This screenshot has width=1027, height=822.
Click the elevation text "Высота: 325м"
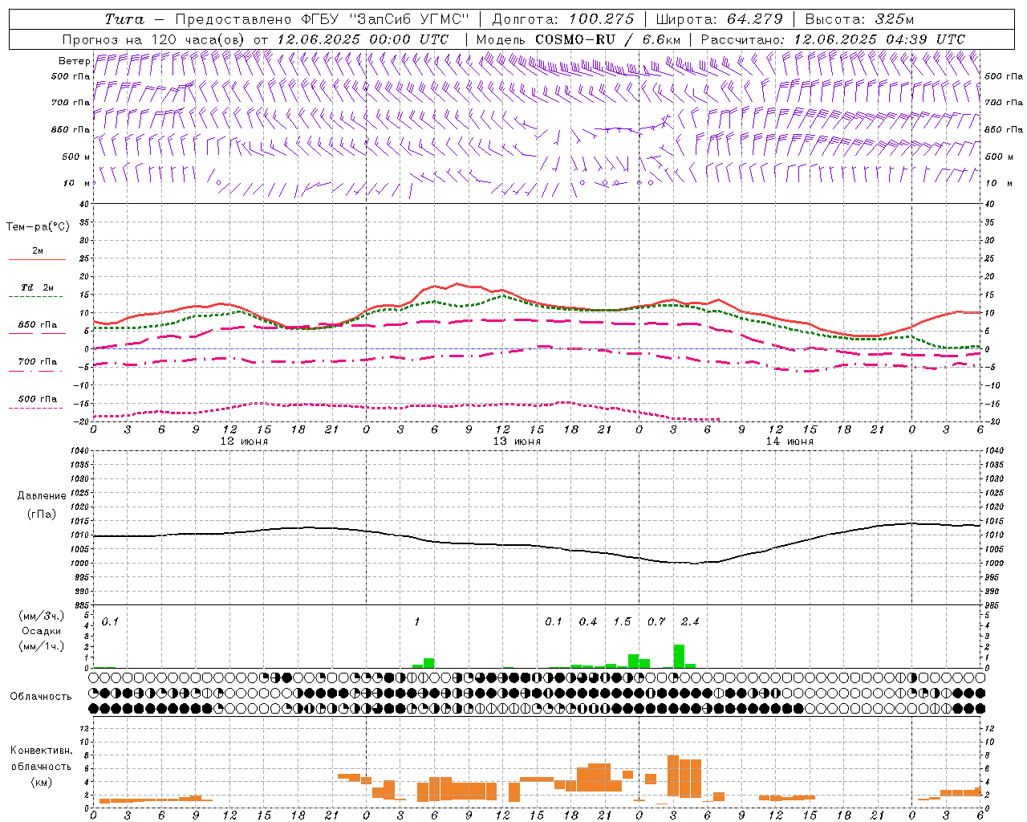point(859,19)
